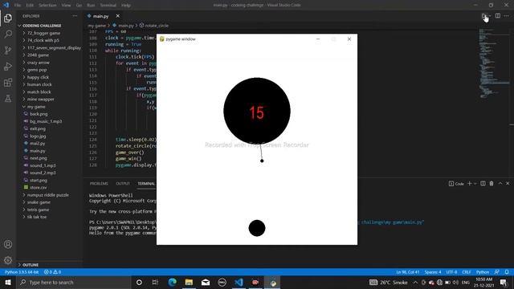Open Explorer views and more actions ellipsis
514x289 pixels.
click(75, 16)
